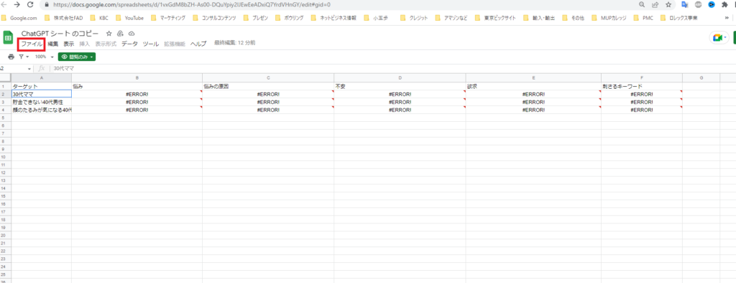The image size is (736, 283).
Task: Click the move-to-folder icon beside title
Action: 120,34
